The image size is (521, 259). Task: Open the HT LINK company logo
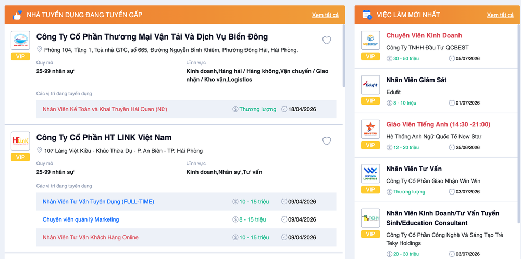21,141
